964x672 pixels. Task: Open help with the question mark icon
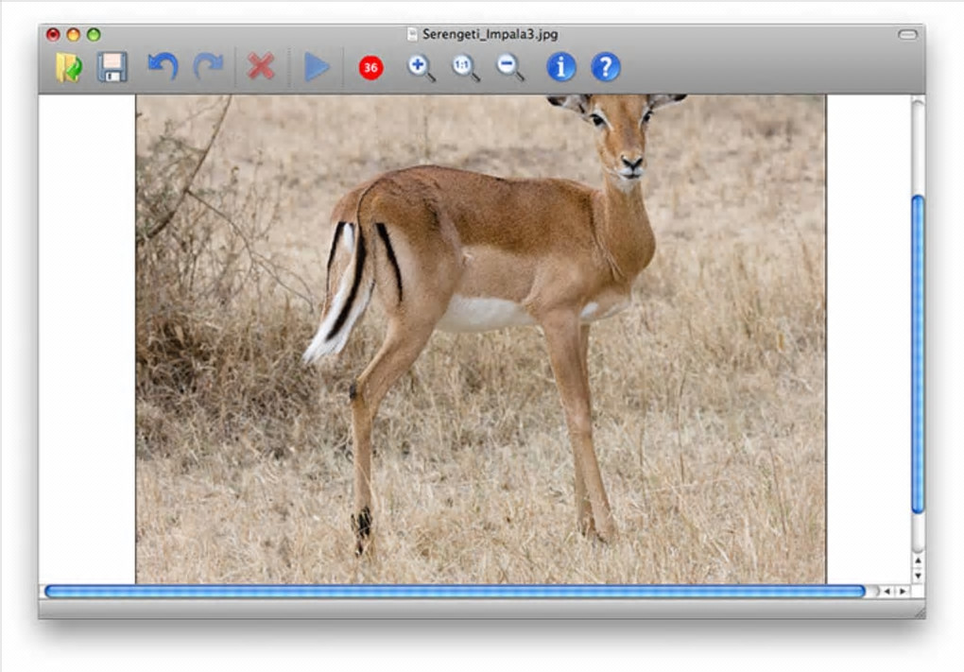tap(606, 67)
